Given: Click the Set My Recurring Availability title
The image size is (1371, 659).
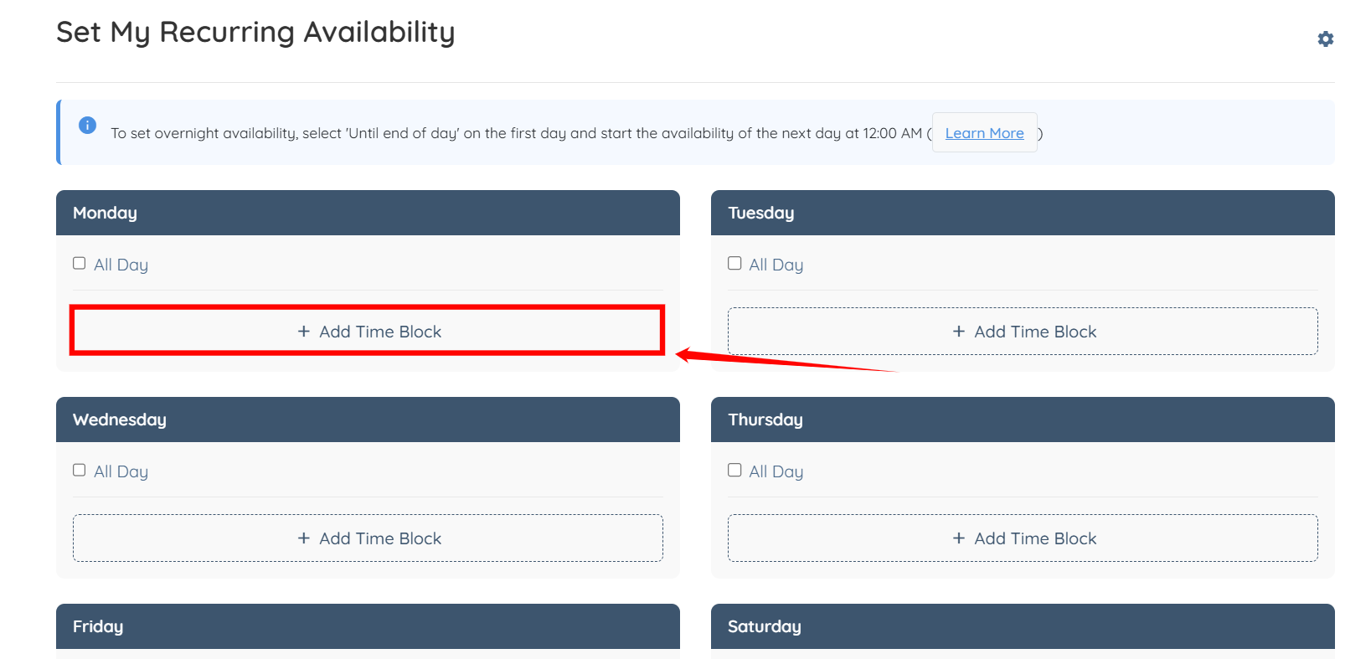Looking at the screenshot, I should [255, 33].
